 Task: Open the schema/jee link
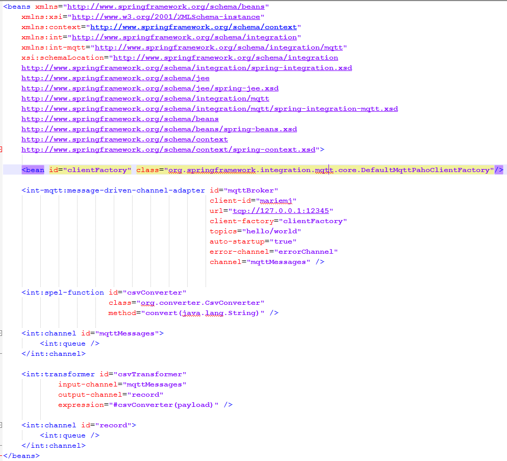point(115,78)
